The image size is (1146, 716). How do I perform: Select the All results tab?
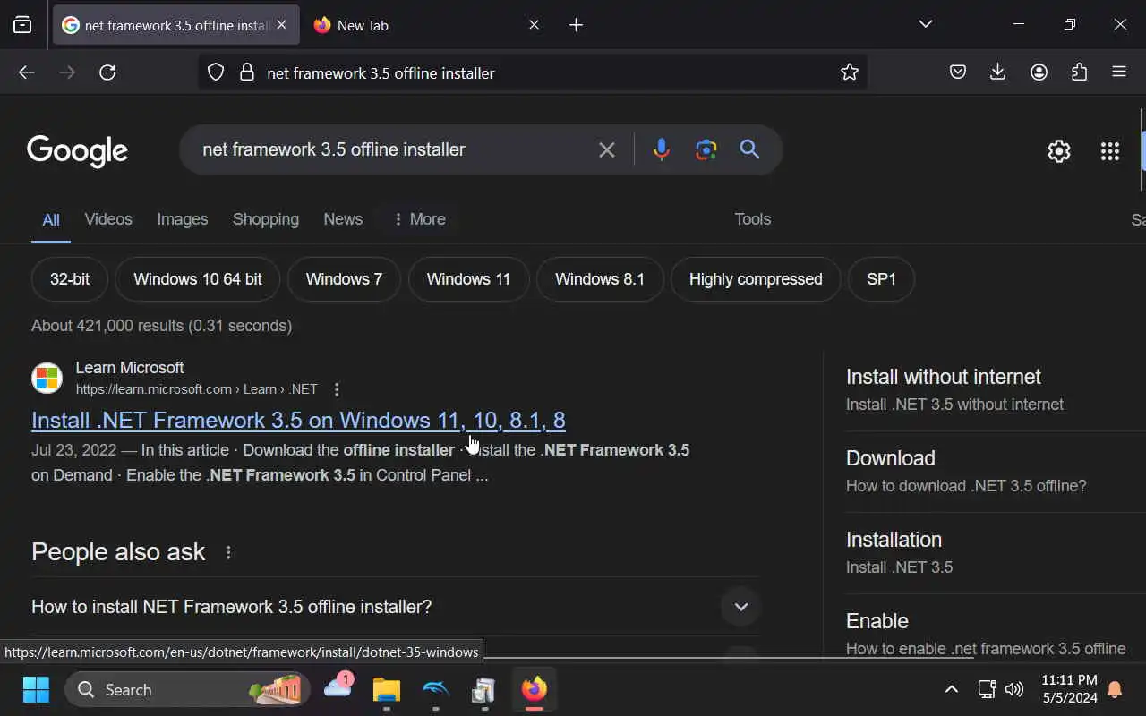coord(51,220)
